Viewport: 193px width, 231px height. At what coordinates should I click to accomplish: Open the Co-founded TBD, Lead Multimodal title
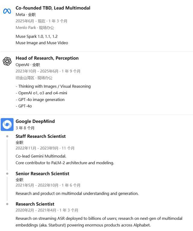click(53, 8)
